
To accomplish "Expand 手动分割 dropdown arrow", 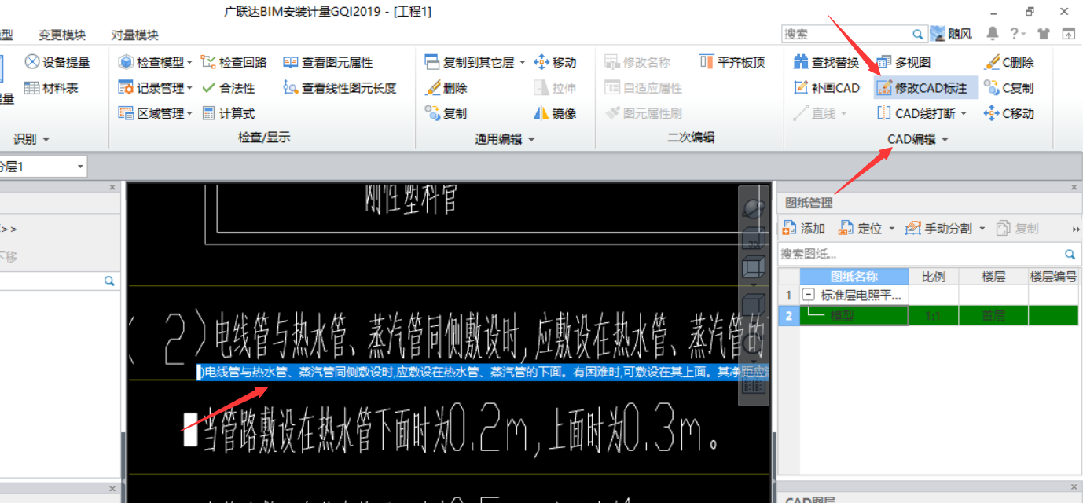I will pyautogui.click(x=982, y=228).
